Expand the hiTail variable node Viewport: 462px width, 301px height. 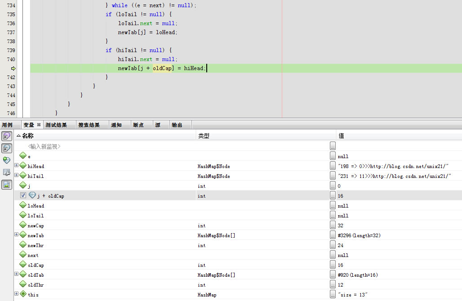[x=17, y=175]
